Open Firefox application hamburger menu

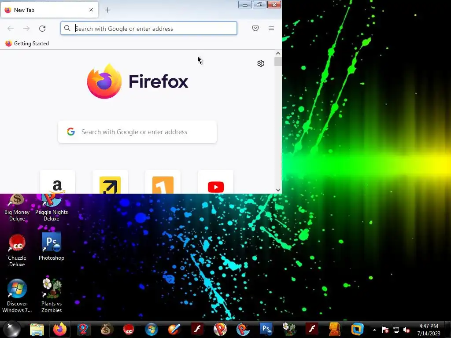point(271,28)
